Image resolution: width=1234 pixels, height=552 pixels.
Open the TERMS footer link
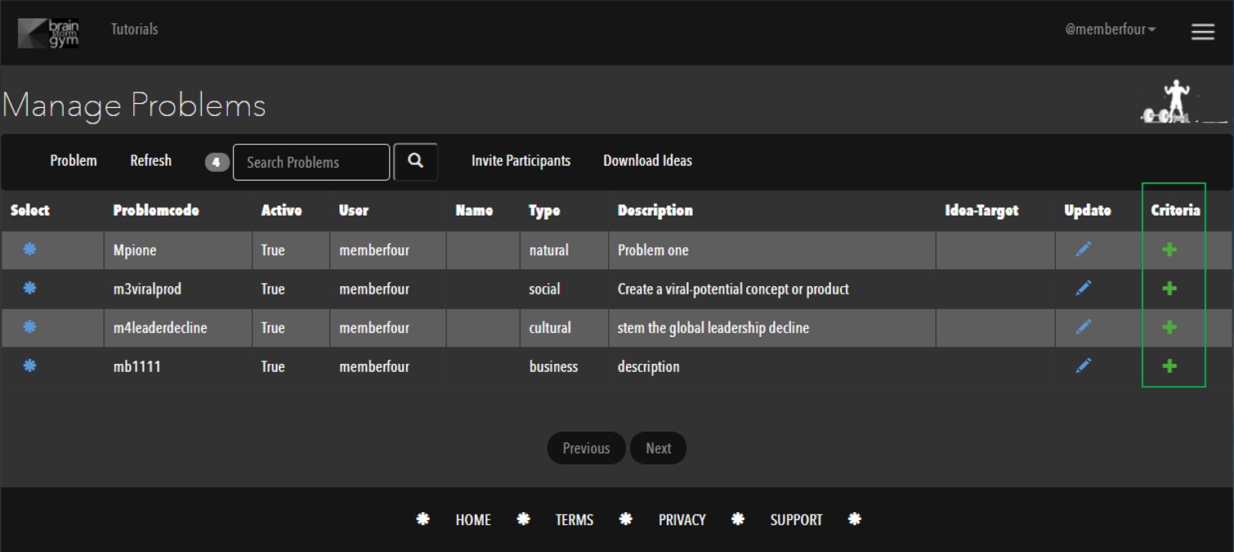[575, 520]
